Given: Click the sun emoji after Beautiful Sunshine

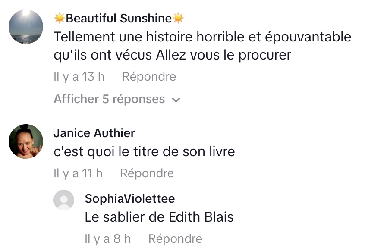Looking at the screenshot, I should point(178,18).
